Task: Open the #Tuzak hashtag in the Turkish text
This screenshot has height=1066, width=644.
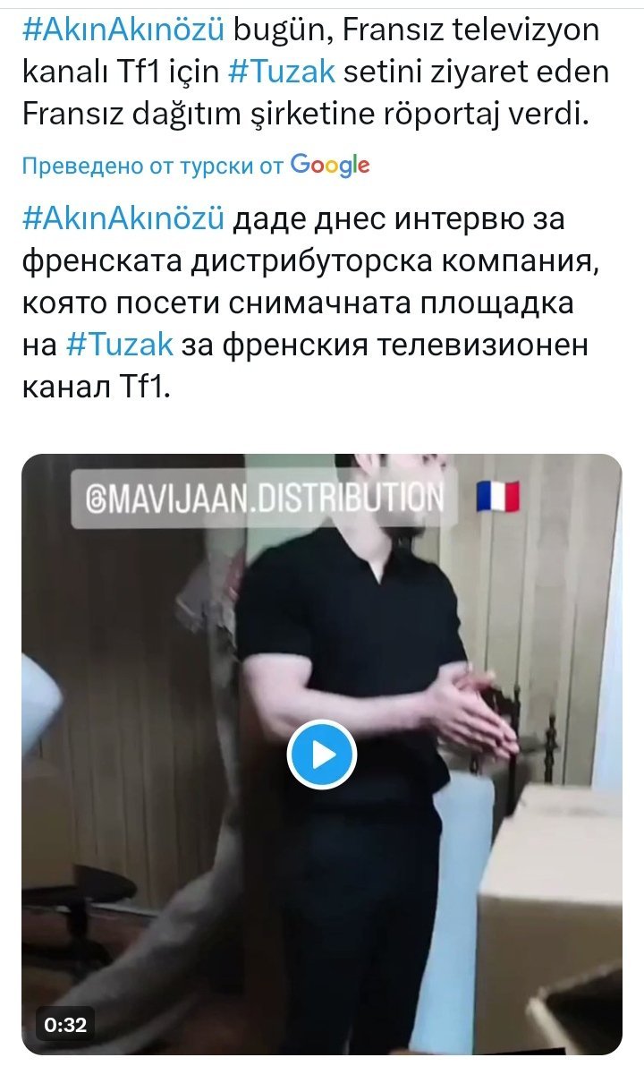Action: [281, 72]
